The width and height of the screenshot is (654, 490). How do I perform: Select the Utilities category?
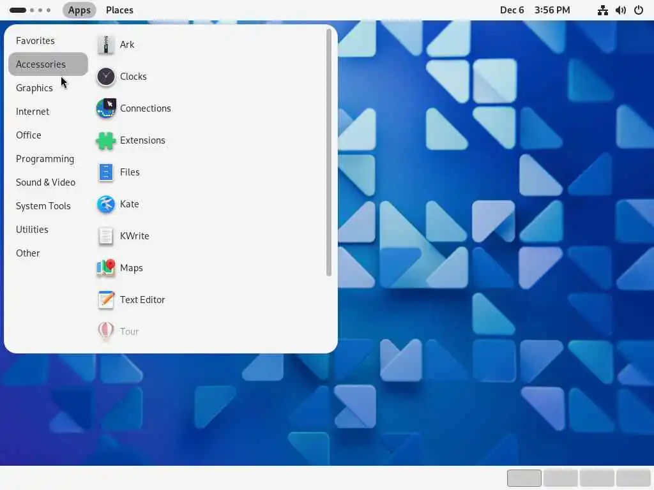click(48, 230)
